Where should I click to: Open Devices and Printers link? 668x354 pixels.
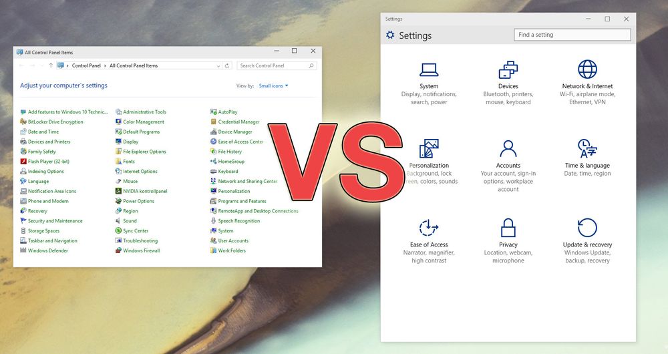pyautogui.click(x=49, y=142)
